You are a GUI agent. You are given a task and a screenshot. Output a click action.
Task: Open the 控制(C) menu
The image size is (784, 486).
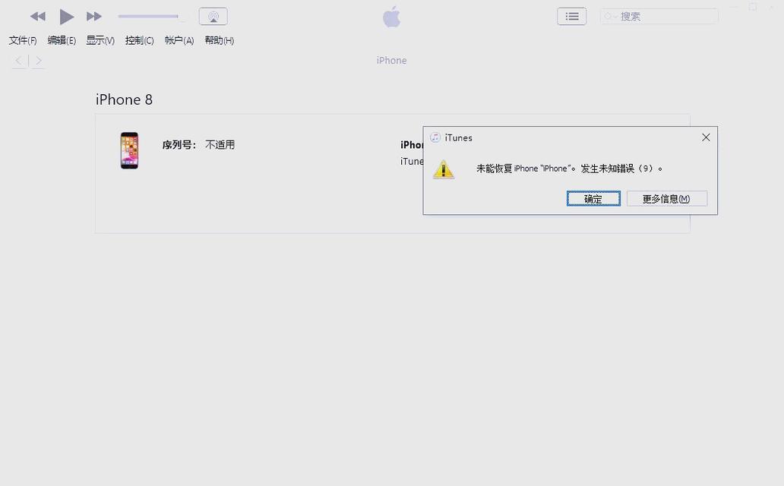tap(140, 40)
